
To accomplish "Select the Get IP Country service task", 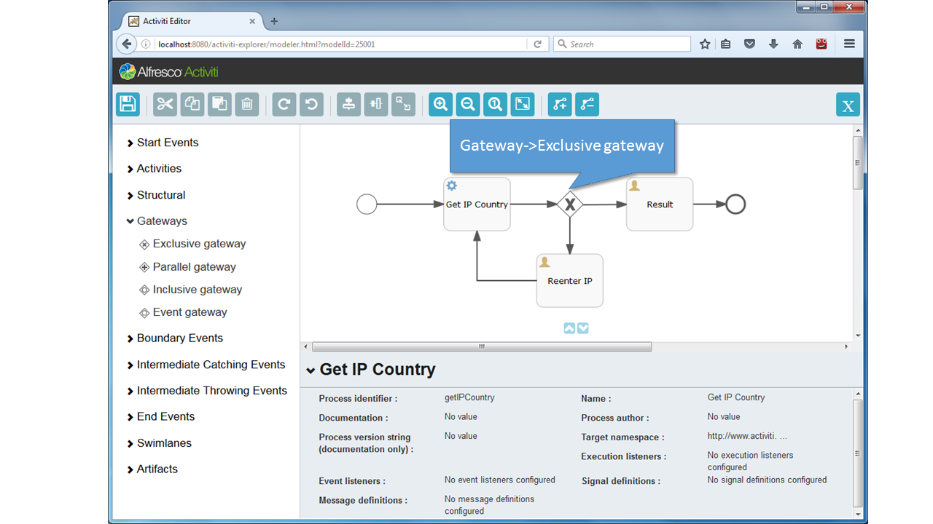I will [x=477, y=205].
